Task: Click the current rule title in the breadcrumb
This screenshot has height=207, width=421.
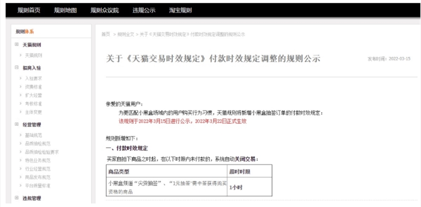Action: (193, 34)
